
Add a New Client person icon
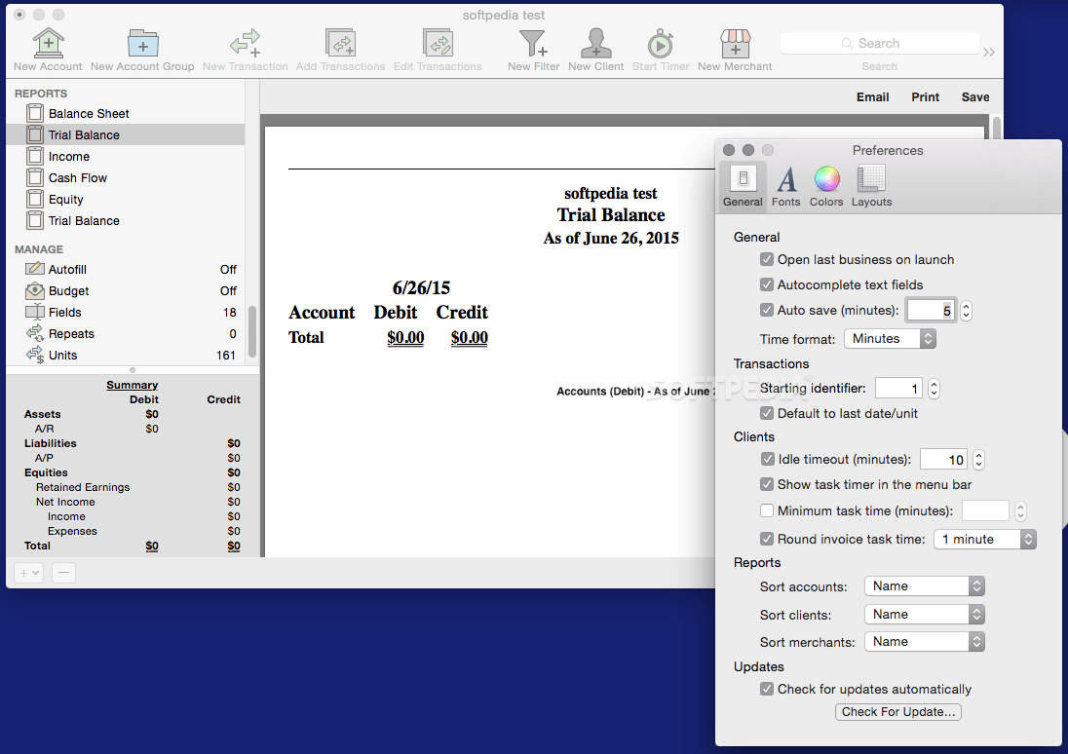[596, 43]
